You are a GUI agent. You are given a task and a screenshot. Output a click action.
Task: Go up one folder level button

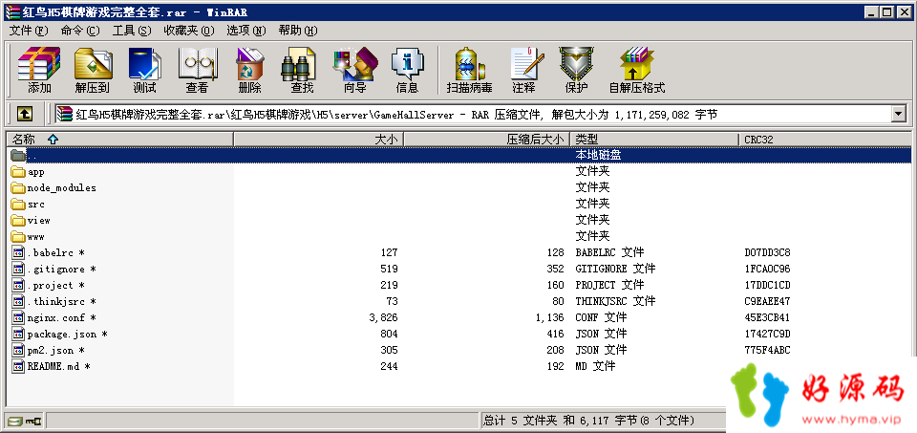24,114
